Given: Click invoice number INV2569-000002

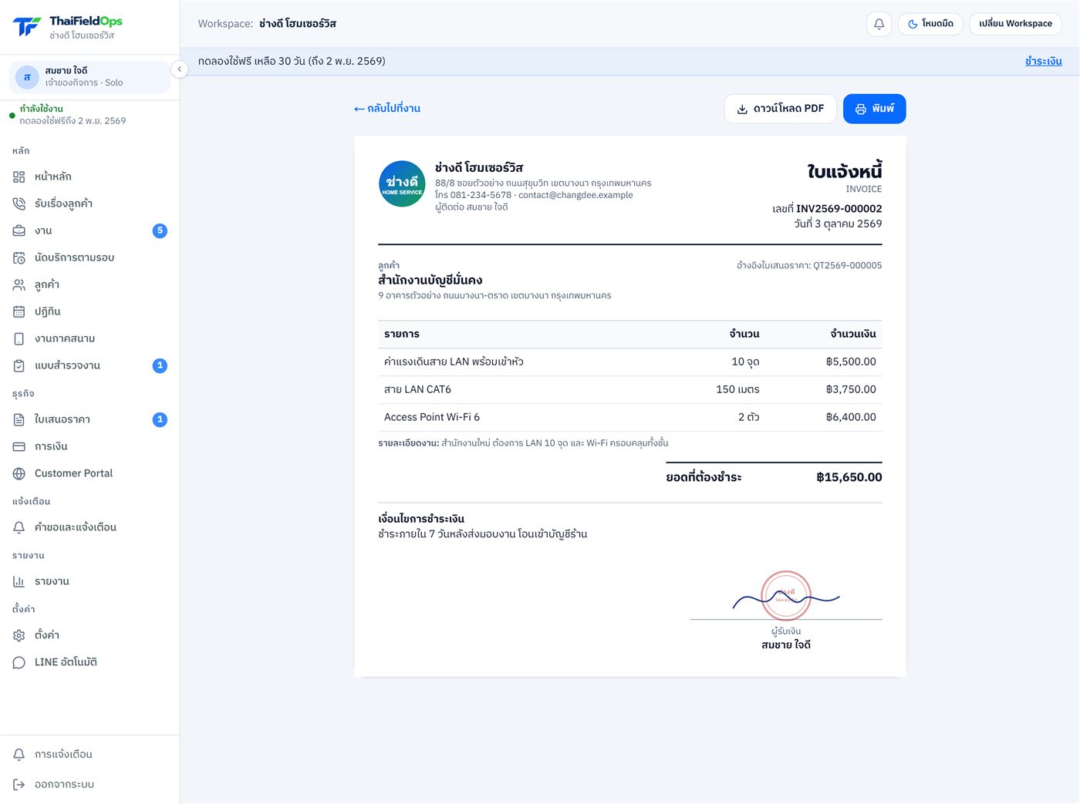Looking at the screenshot, I should click(839, 209).
